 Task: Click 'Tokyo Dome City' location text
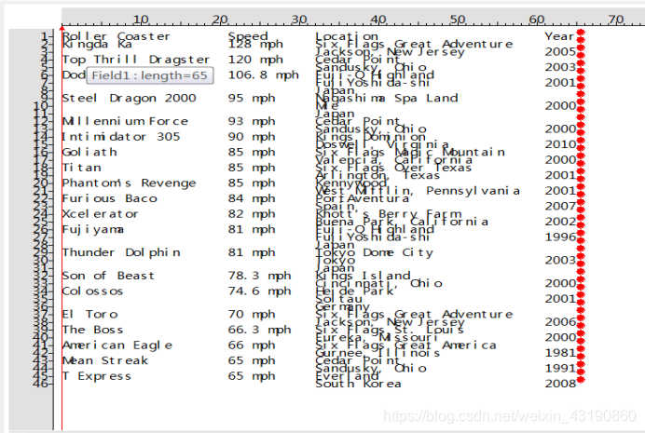(x=375, y=252)
